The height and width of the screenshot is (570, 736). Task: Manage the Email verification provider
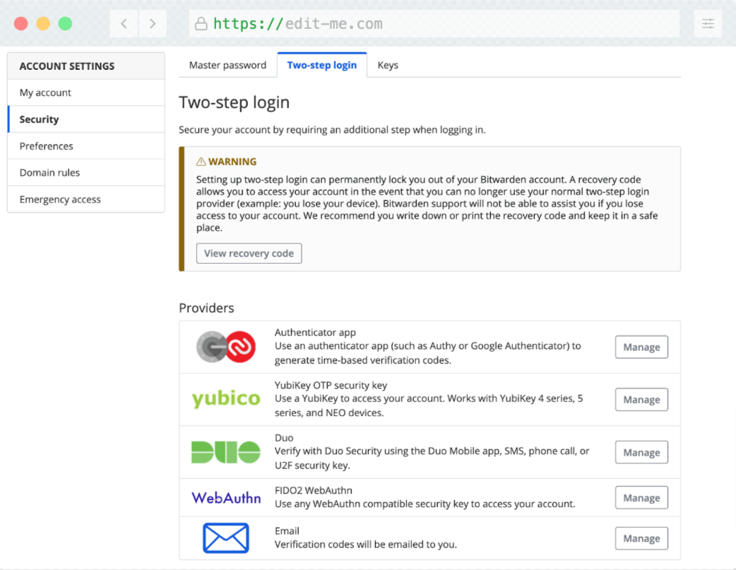(641, 538)
